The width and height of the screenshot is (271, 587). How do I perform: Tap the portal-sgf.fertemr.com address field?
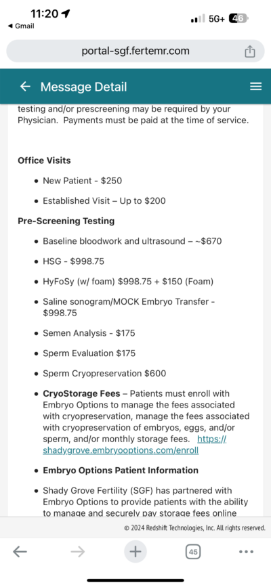[135, 51]
